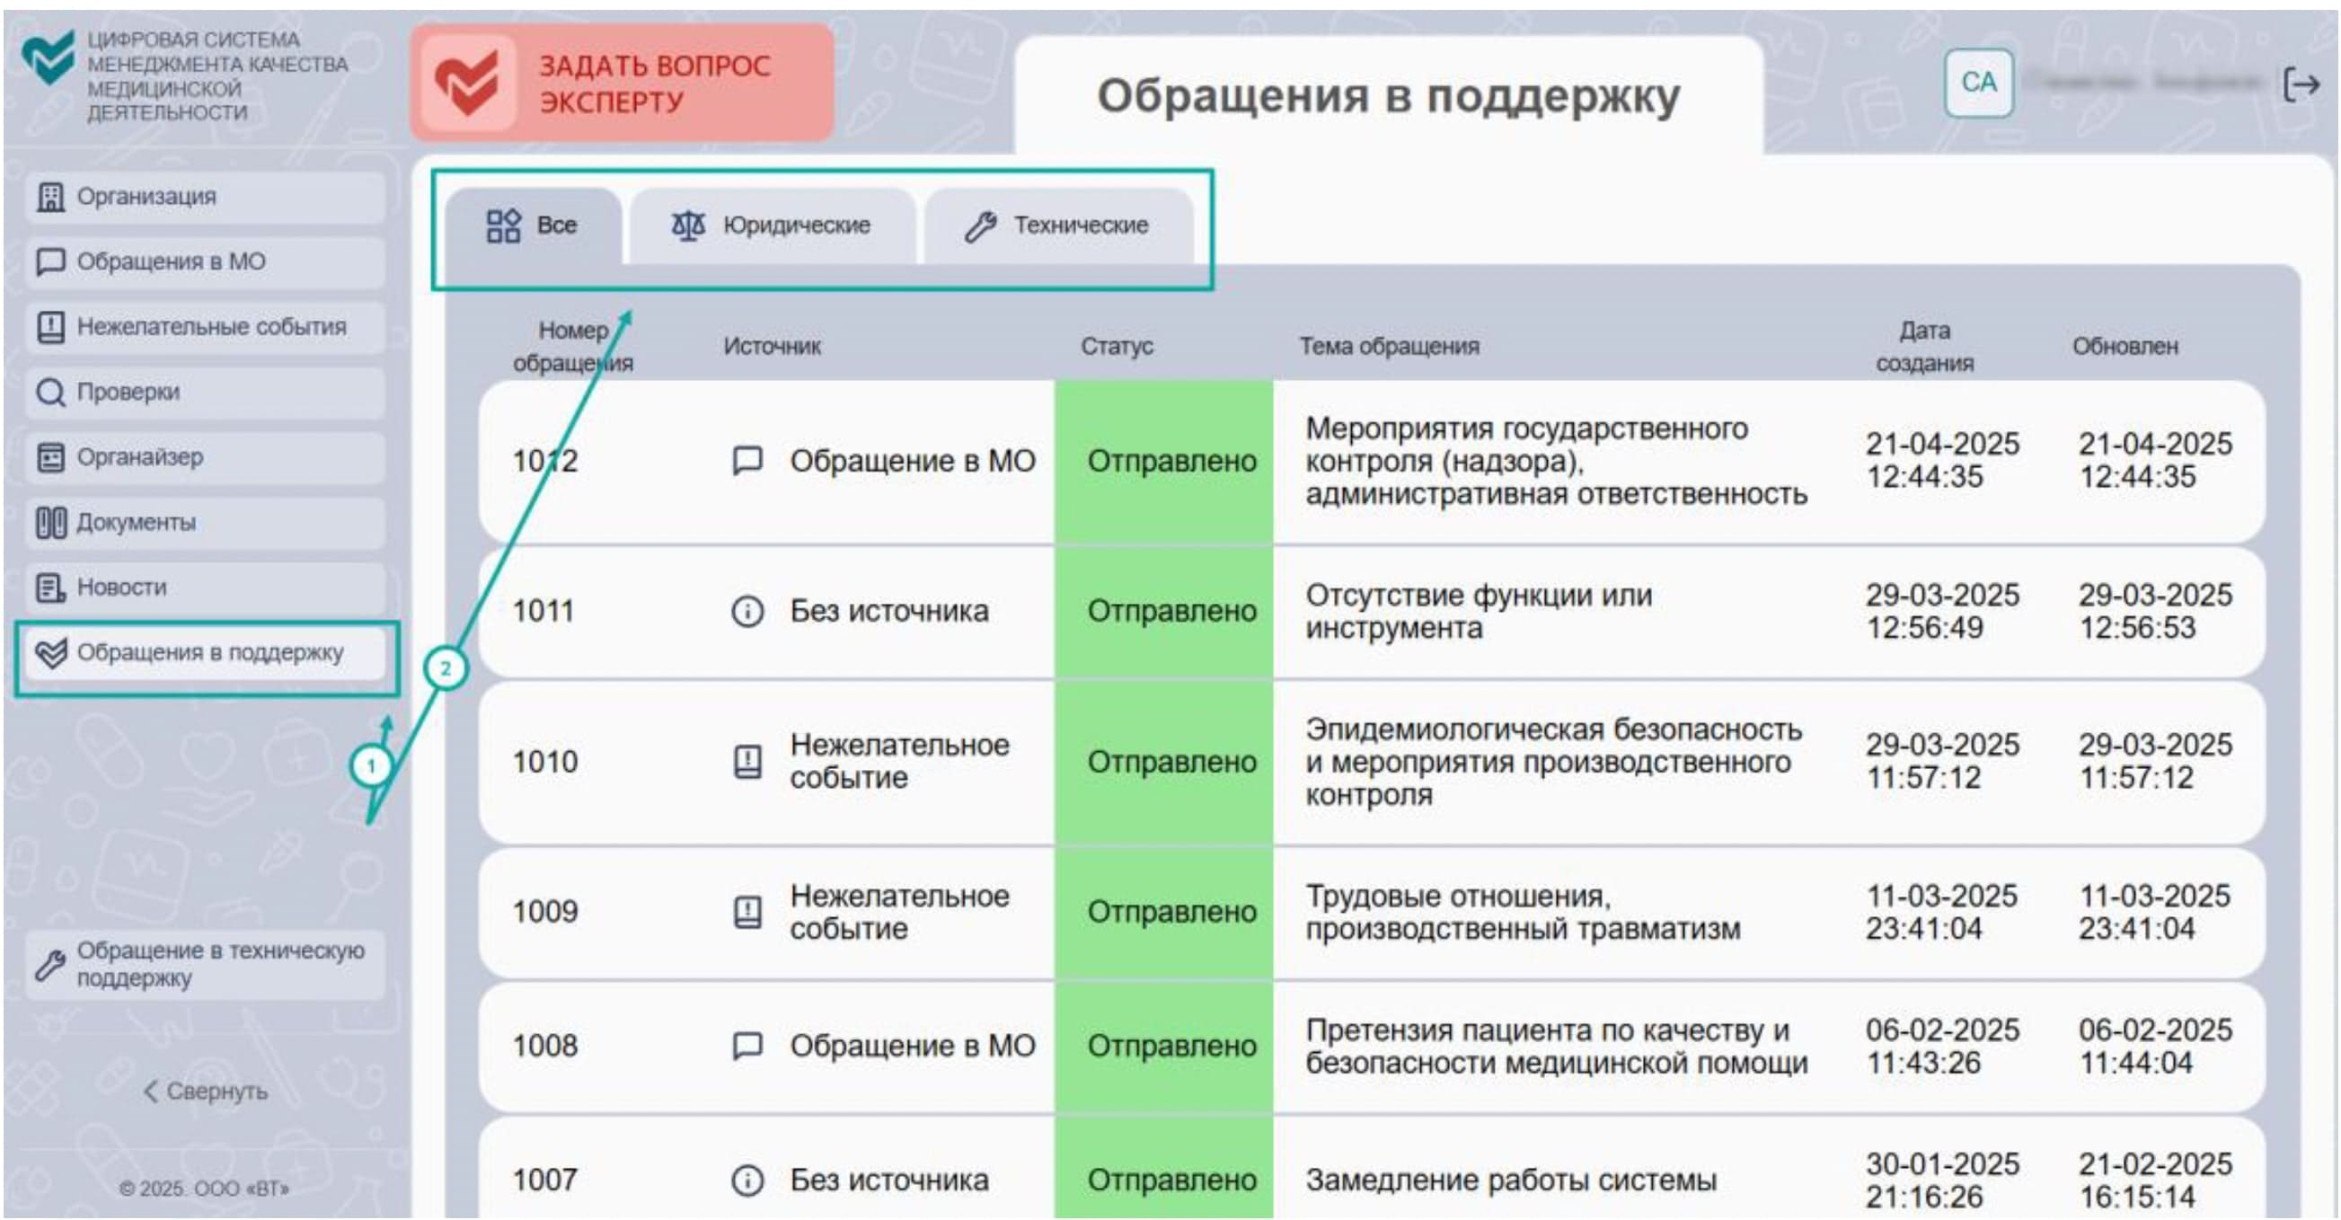Screen dimensions: 2341x1220
Task: Open request number 1009
Action: point(544,912)
